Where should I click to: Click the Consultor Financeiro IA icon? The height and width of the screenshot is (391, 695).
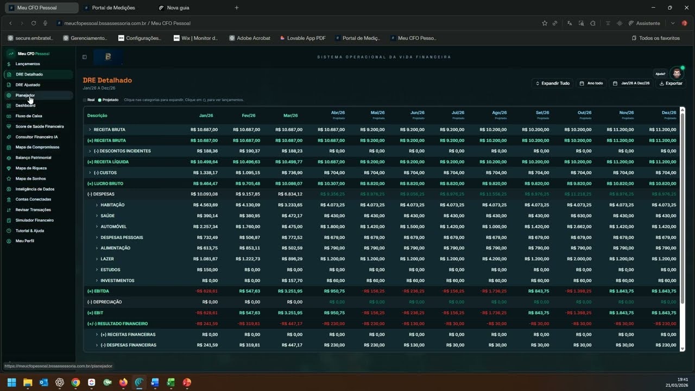(9, 137)
